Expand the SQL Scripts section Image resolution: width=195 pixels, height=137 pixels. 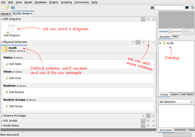pyautogui.click(x=2, y=121)
